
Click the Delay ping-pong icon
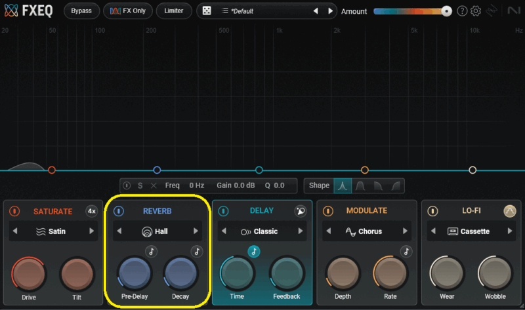coord(301,211)
